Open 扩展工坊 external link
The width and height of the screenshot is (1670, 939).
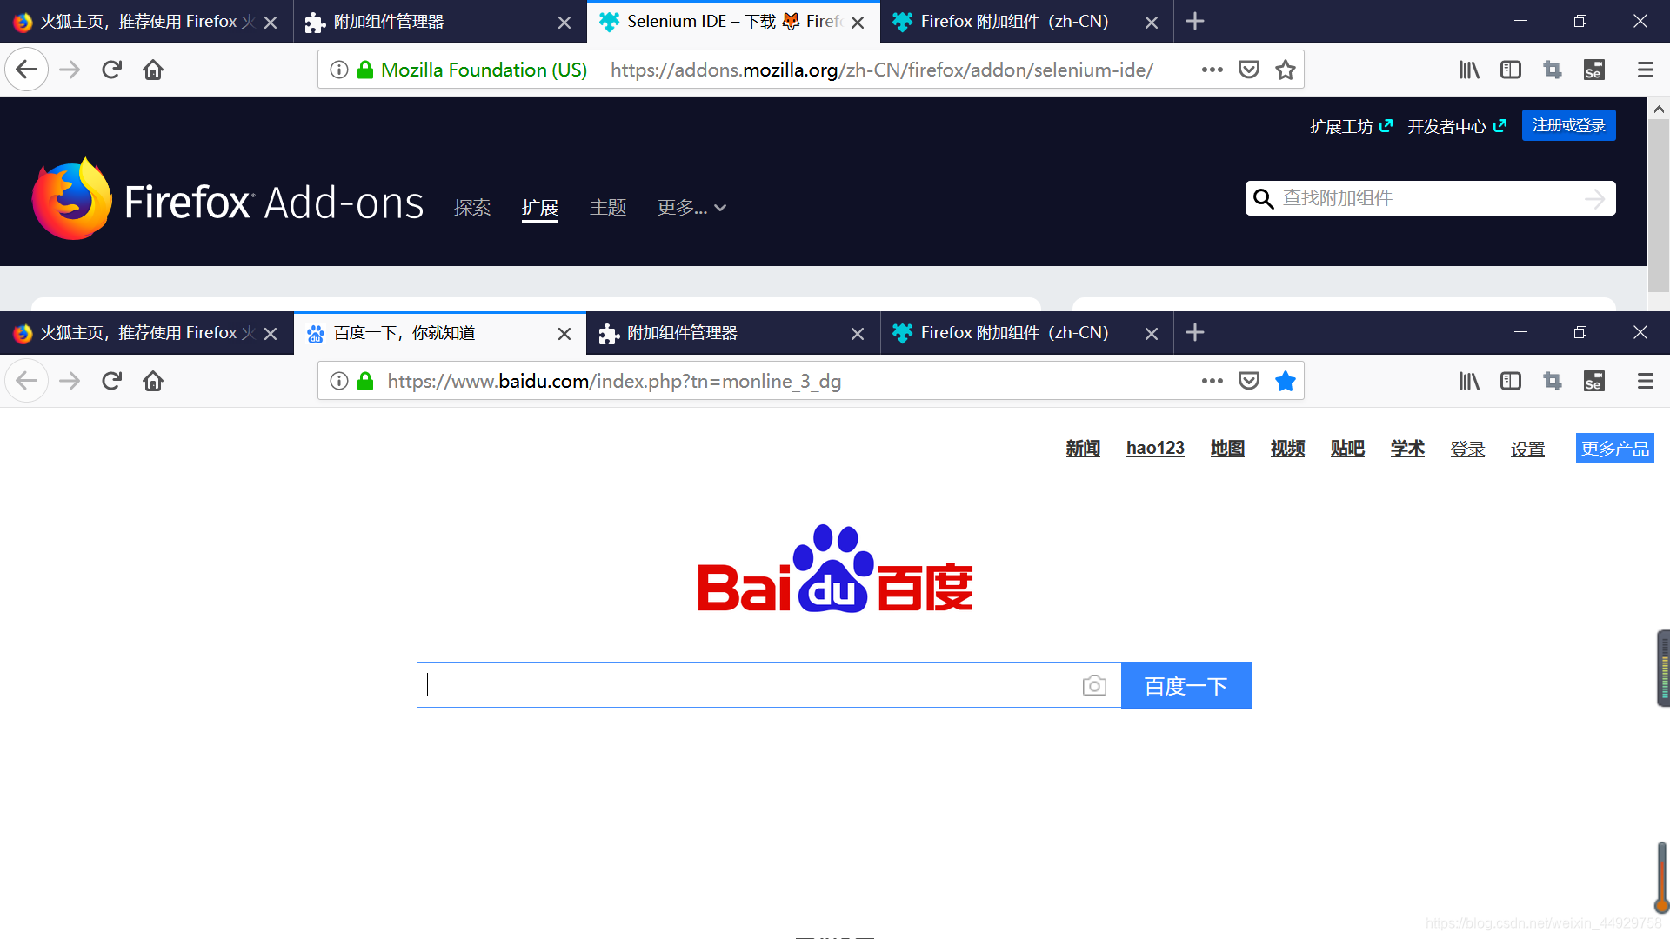point(1351,126)
